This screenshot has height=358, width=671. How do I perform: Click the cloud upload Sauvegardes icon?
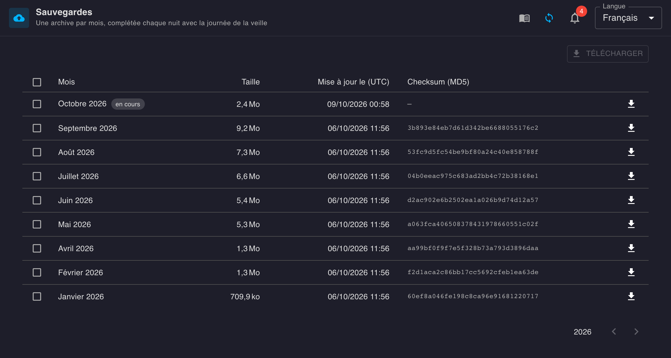coord(19,18)
